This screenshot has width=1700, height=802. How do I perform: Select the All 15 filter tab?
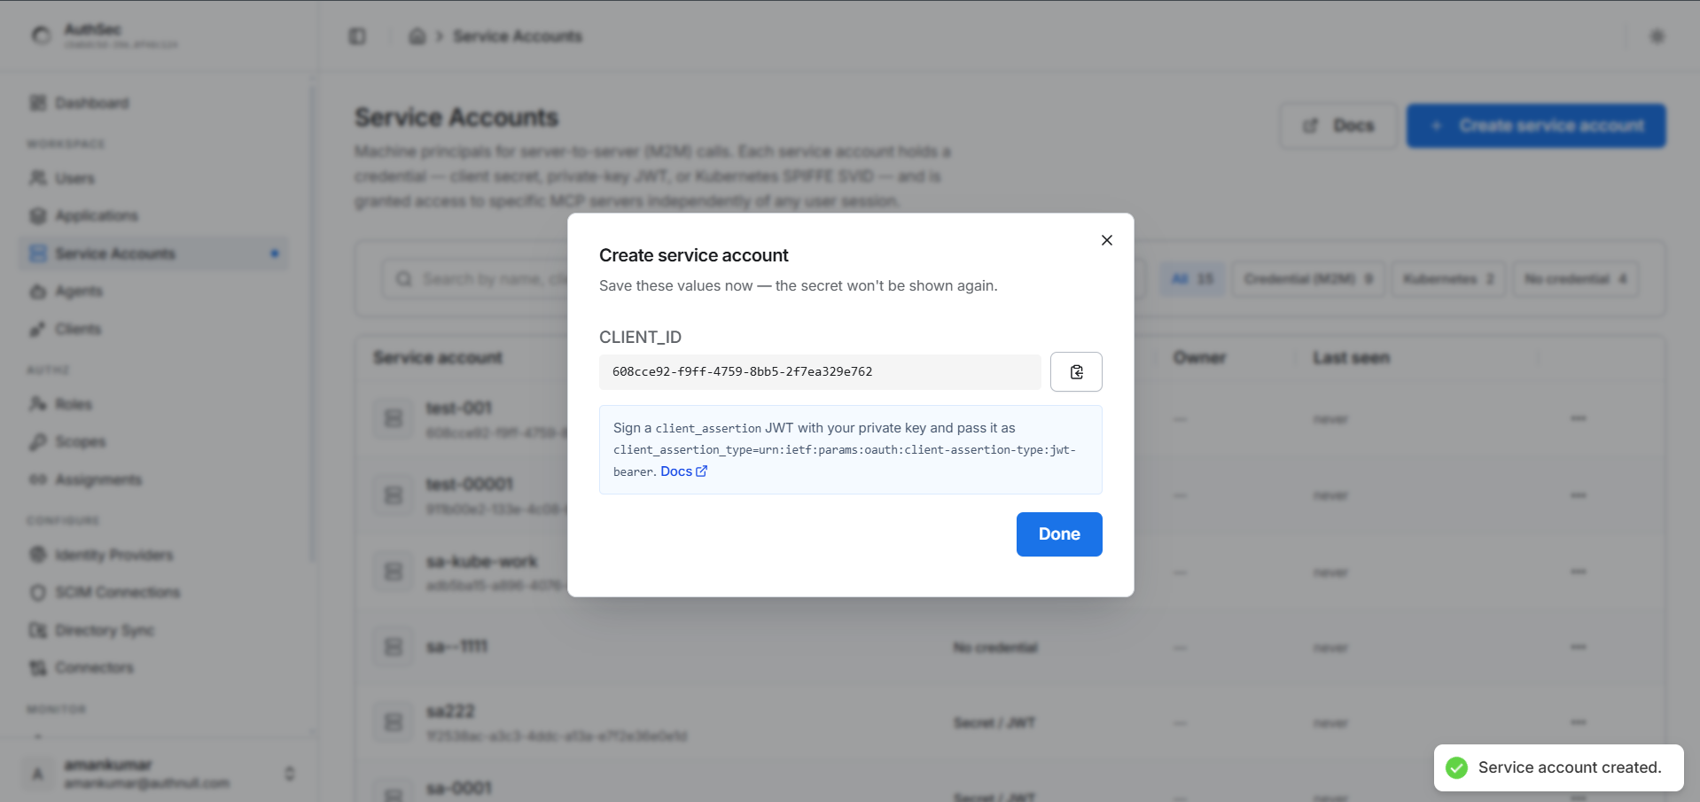coord(1192,279)
